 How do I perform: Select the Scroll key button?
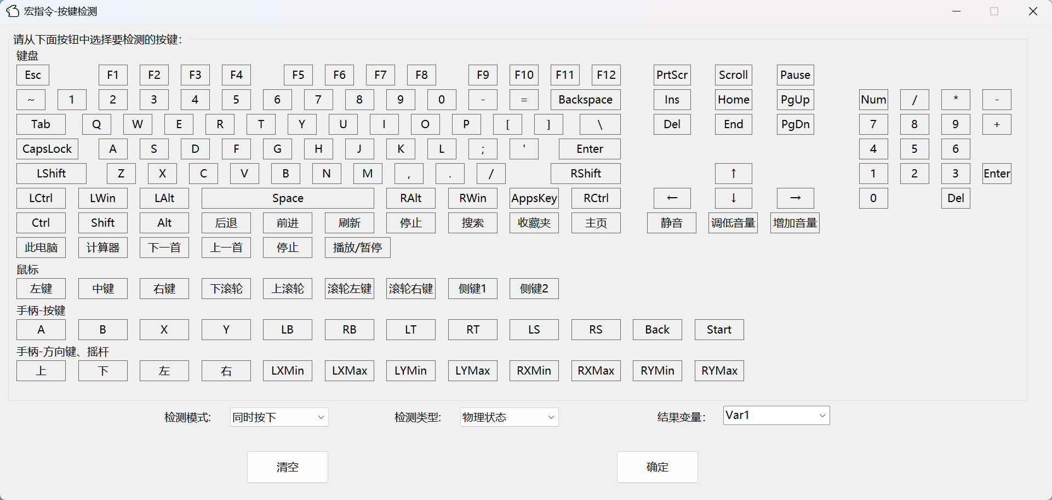click(x=733, y=75)
